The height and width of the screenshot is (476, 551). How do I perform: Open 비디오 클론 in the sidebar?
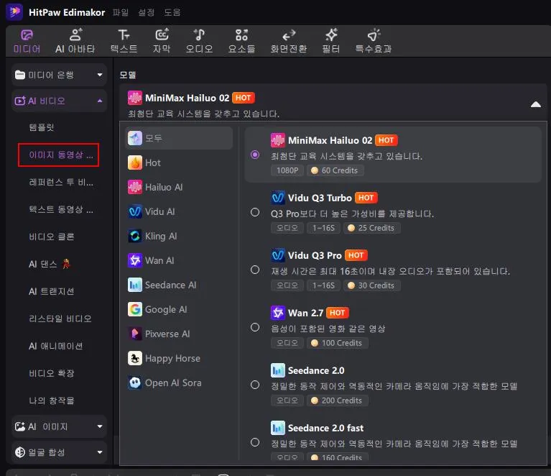coord(51,237)
